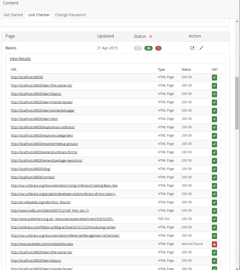Open first learn/the-starter-kit link
The width and height of the screenshot is (240, 270).
click(41, 85)
